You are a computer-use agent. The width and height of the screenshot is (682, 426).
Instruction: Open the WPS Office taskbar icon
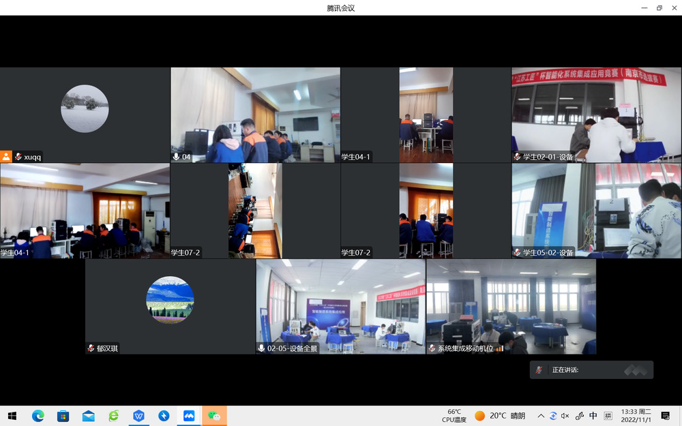coord(138,415)
